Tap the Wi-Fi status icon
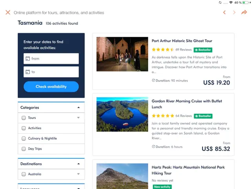 [x=231, y=2]
